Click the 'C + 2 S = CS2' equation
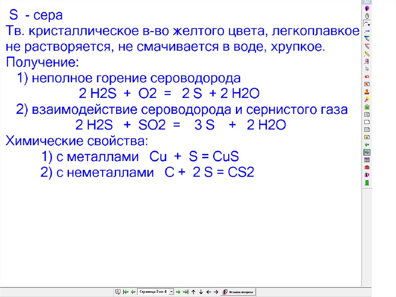Screen dimensions: 396x297 209,172
